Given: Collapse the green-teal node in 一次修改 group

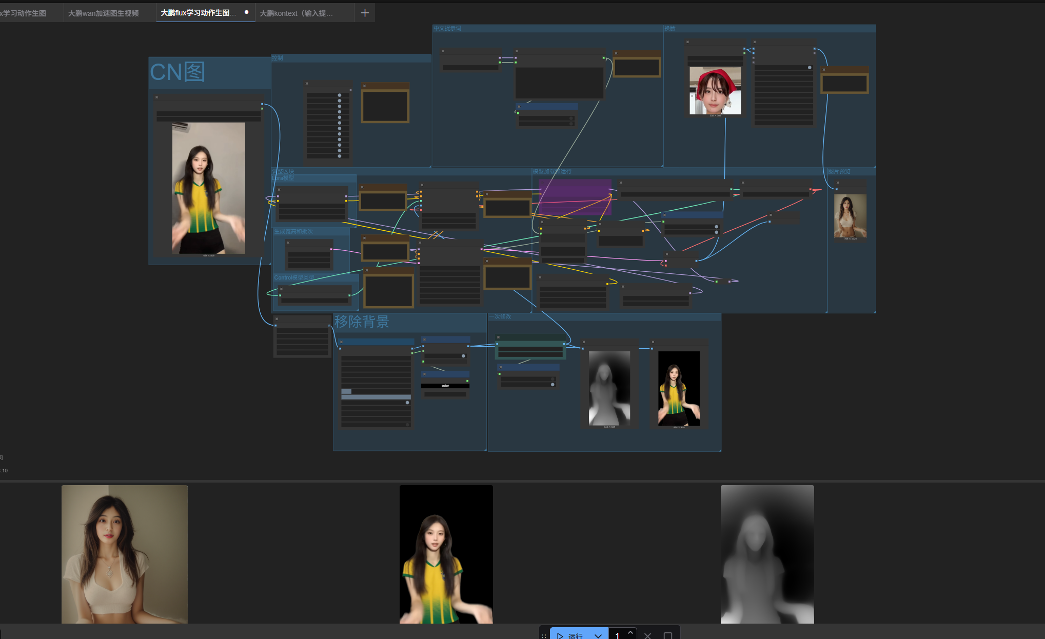Looking at the screenshot, I should point(498,337).
